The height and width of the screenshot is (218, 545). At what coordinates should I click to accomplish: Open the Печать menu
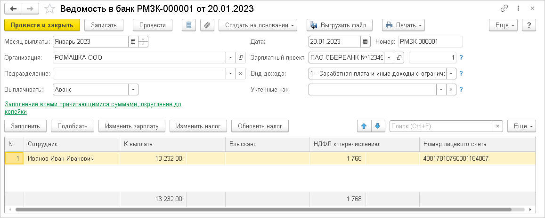404,25
